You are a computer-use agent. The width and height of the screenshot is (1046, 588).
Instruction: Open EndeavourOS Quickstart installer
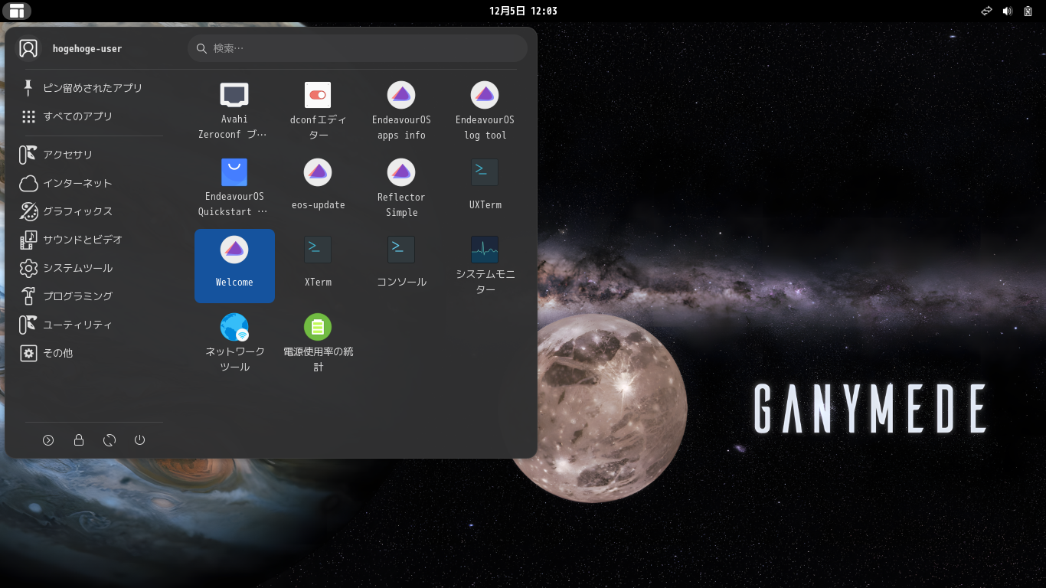click(x=234, y=188)
